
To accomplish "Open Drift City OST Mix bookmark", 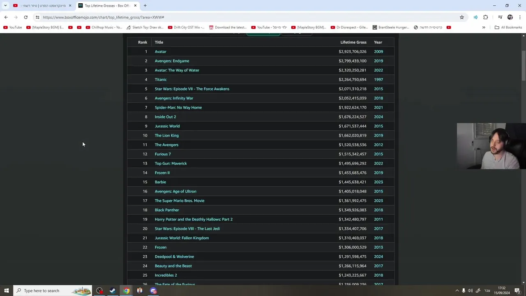I will [186, 28].
